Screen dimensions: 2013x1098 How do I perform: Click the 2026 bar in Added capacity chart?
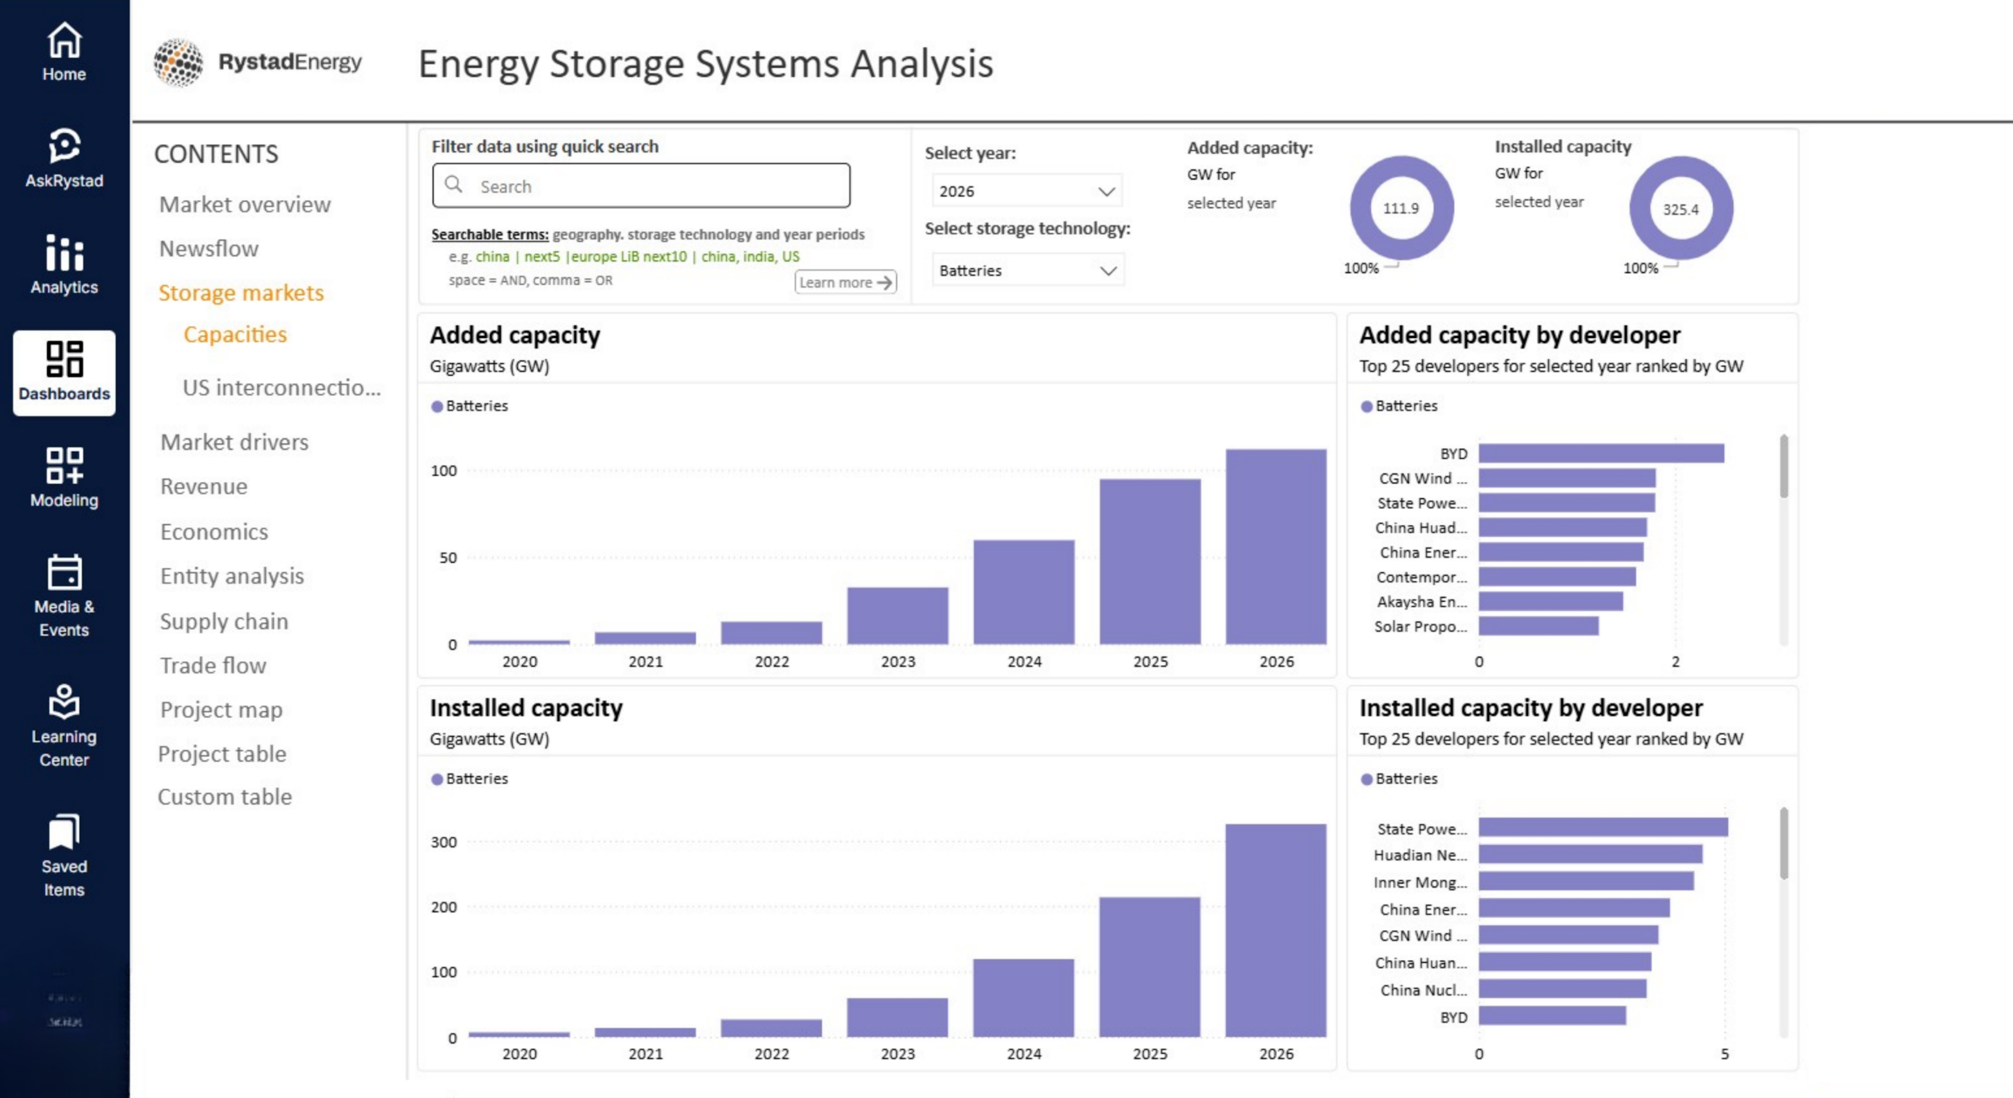pos(1276,546)
